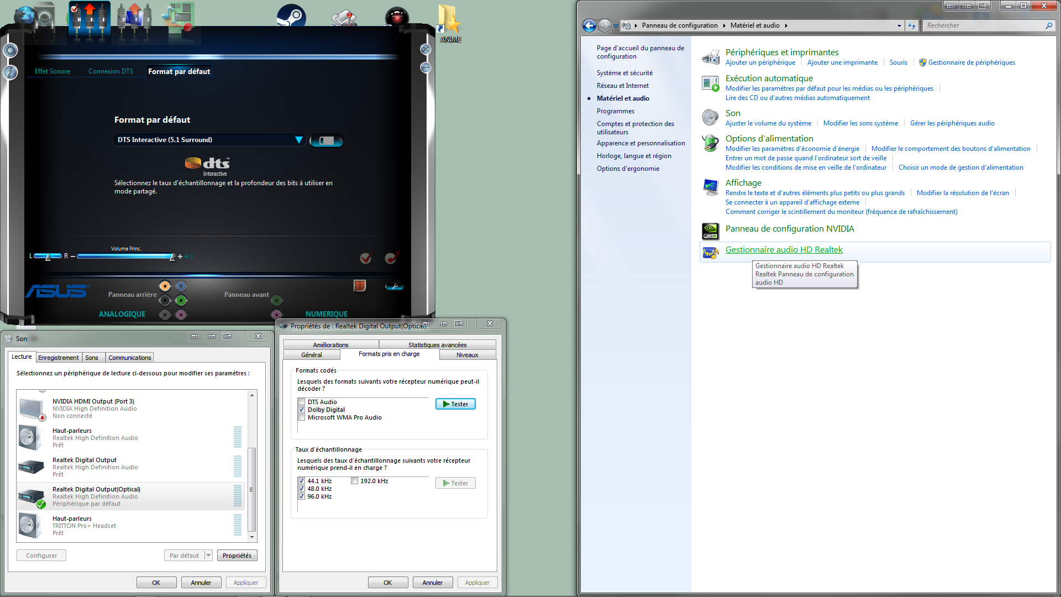The width and height of the screenshot is (1061, 597).
Task: Click the Steam icon on desktop
Action: click(x=291, y=15)
